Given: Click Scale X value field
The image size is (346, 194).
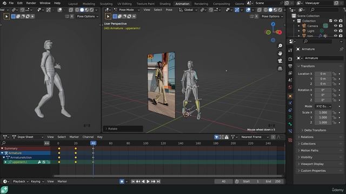Looking at the screenshot, I should [x=323, y=113].
